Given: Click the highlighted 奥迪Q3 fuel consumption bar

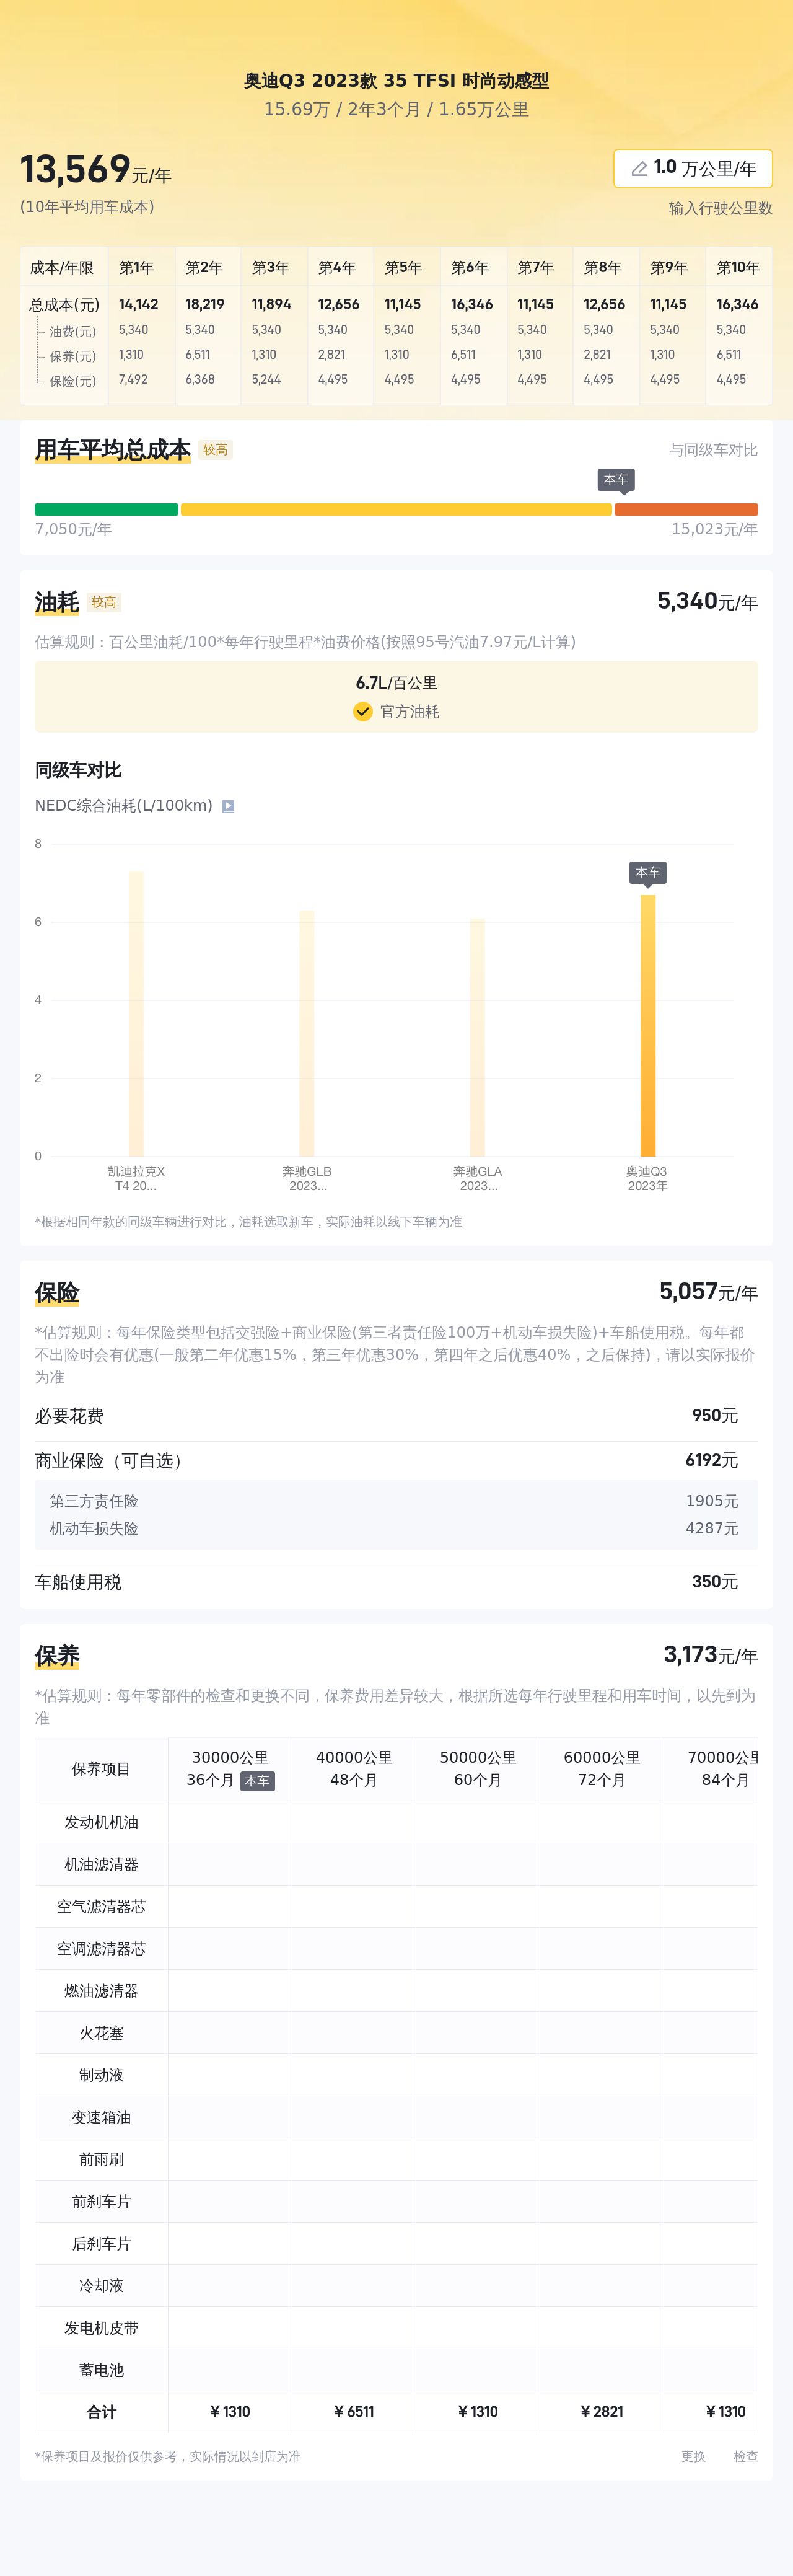Looking at the screenshot, I should [648, 1025].
